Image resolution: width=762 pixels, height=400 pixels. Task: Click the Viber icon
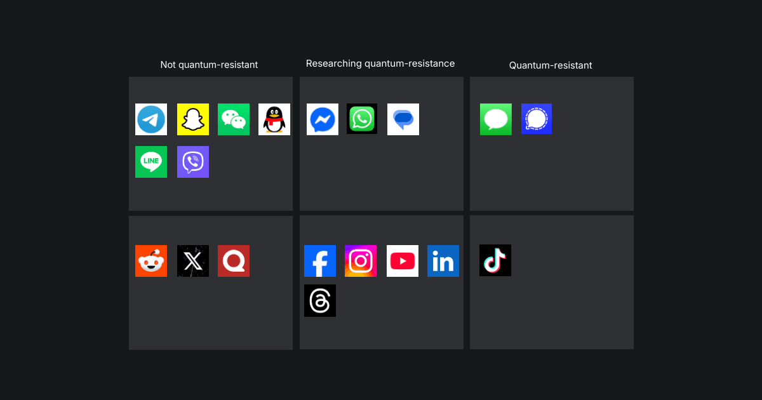[x=193, y=162]
